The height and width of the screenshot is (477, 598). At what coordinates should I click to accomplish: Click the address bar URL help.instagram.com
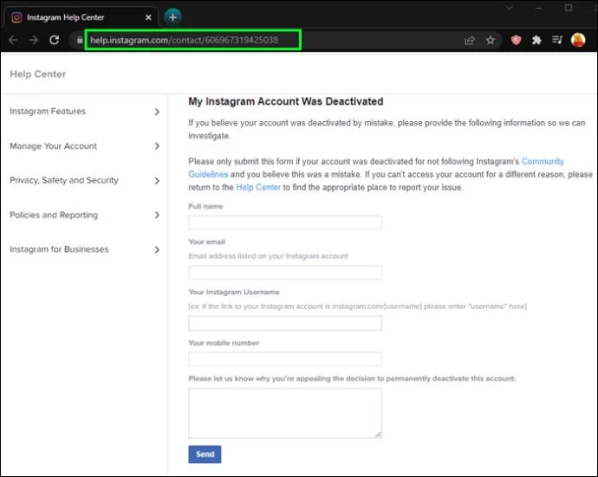pyautogui.click(x=185, y=40)
